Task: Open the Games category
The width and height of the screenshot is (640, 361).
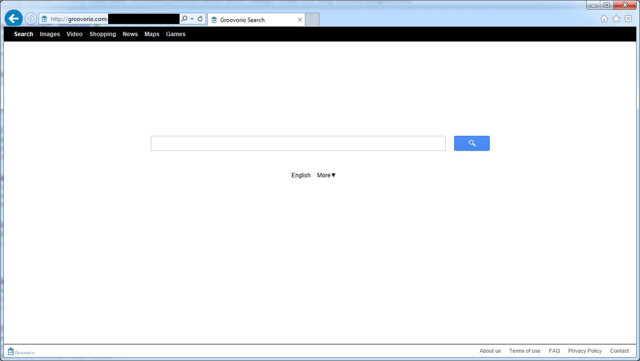Action: click(176, 34)
